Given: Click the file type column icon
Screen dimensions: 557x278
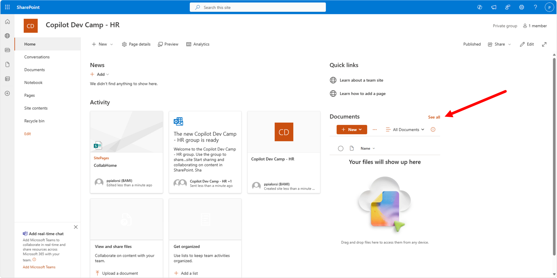Looking at the screenshot, I should pos(352,148).
